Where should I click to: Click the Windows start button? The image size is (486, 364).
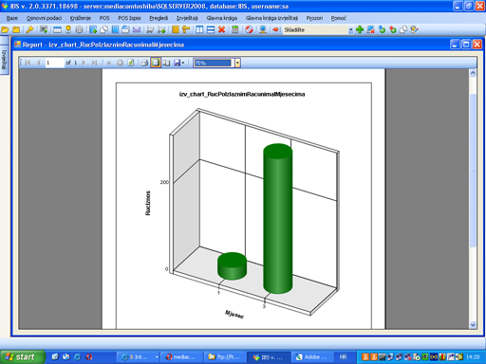(22, 357)
